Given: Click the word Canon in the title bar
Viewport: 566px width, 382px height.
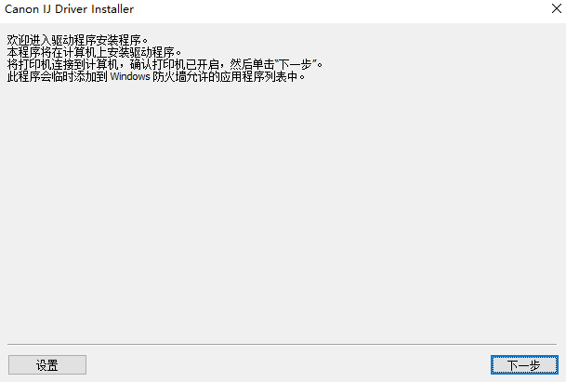Looking at the screenshot, I should click(21, 9).
